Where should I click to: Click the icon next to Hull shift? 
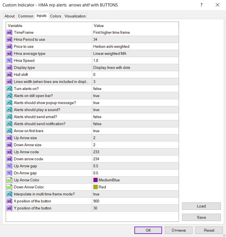[9, 75]
